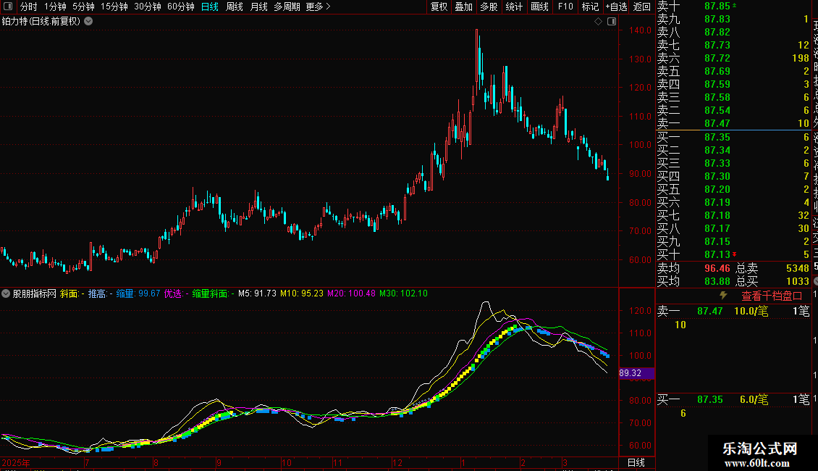Click the 买四 price 87.30

point(717,176)
